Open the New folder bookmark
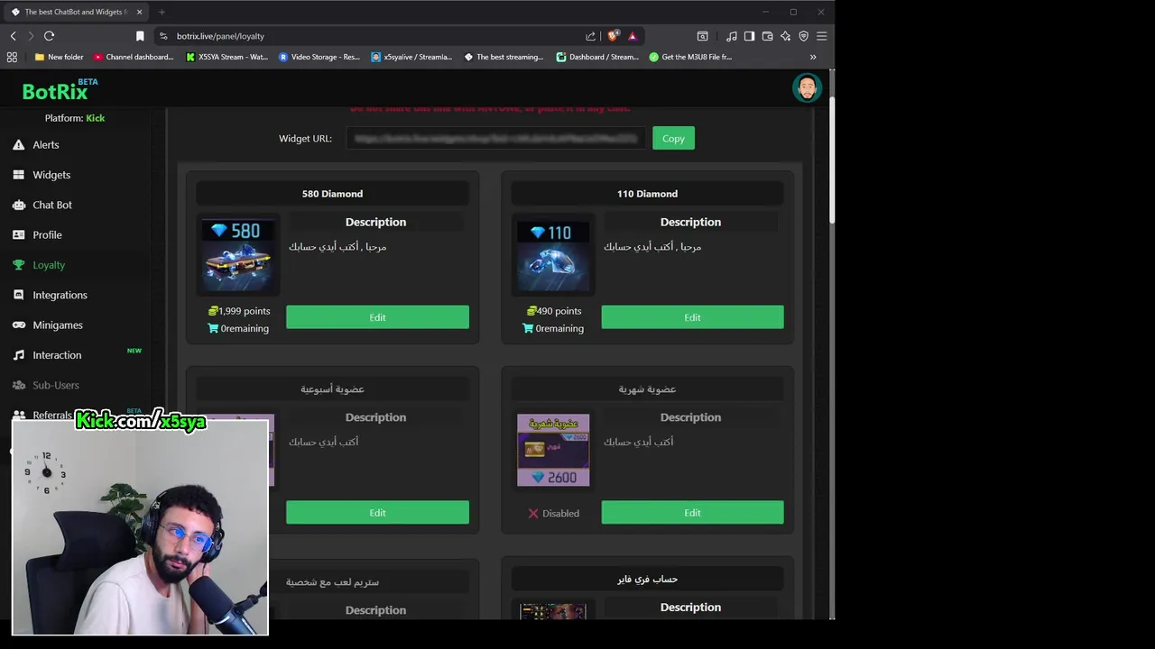 pos(59,57)
